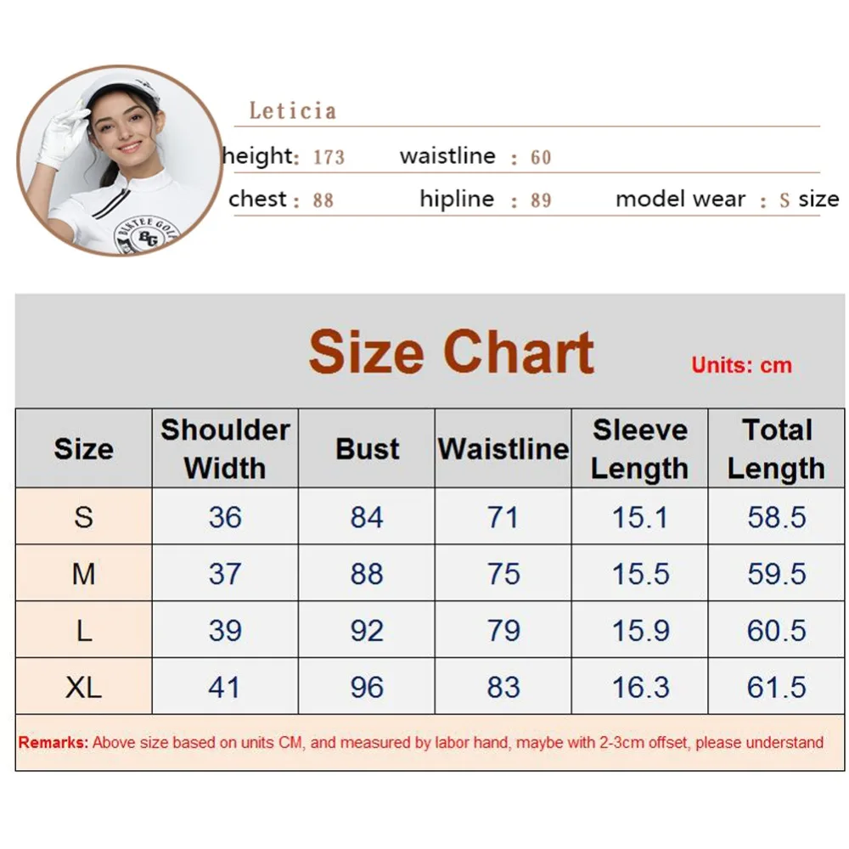Click bust value 84 for size S
Screen dimensions: 849x849
[367, 517]
